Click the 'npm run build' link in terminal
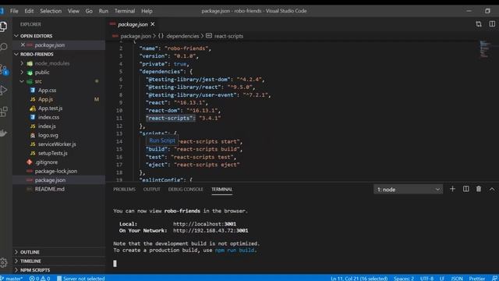Image resolution: width=499 pixels, height=281 pixels. coord(235,250)
